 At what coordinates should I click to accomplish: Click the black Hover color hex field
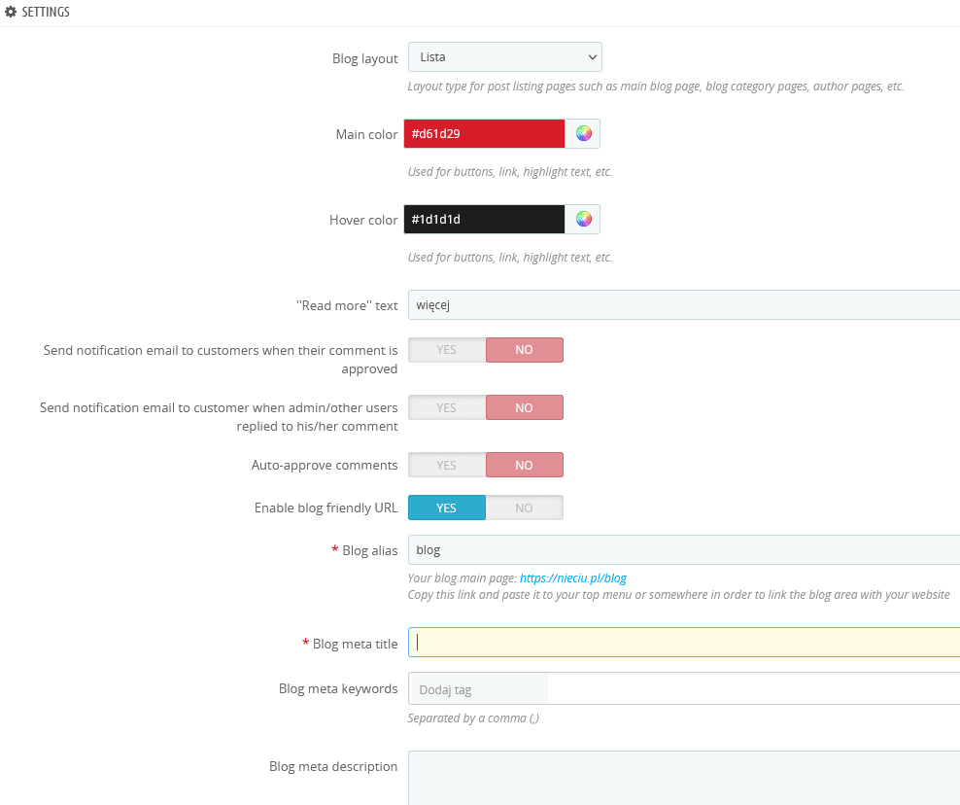tap(484, 220)
